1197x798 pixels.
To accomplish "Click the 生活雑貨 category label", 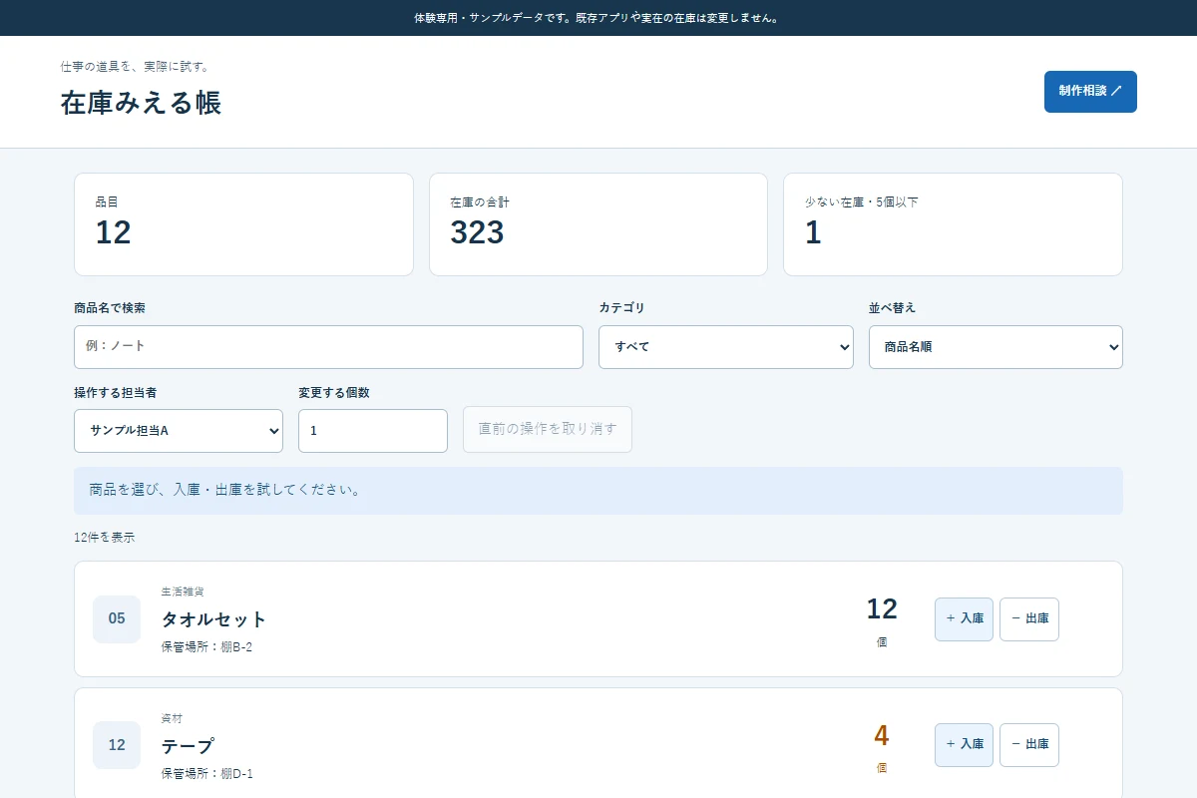I will coord(183,592).
